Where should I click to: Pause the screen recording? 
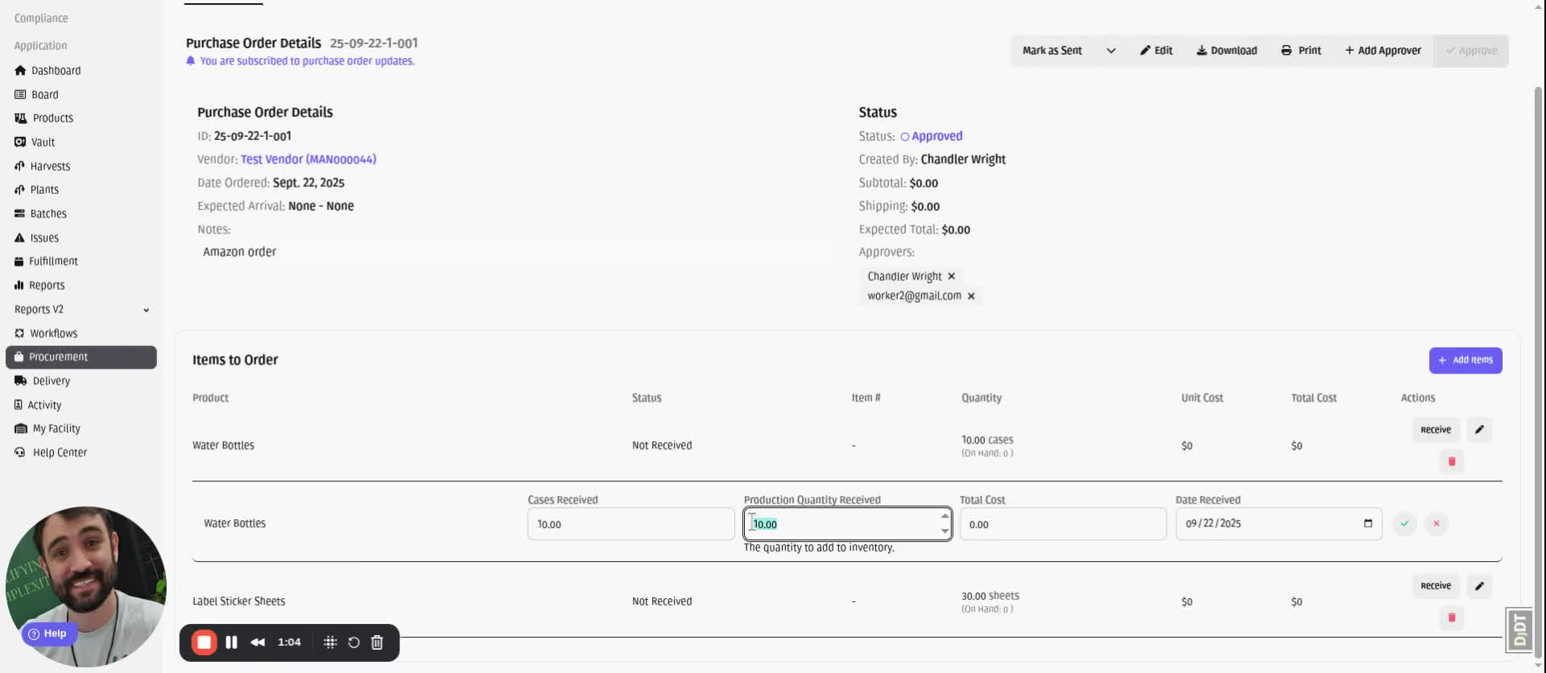click(232, 642)
